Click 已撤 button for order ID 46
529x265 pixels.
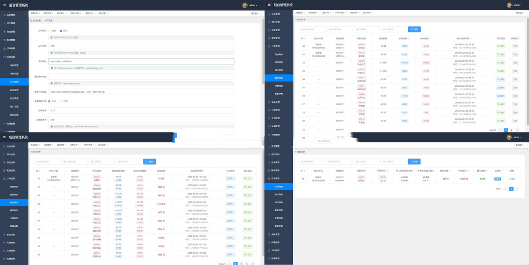pos(515,46)
